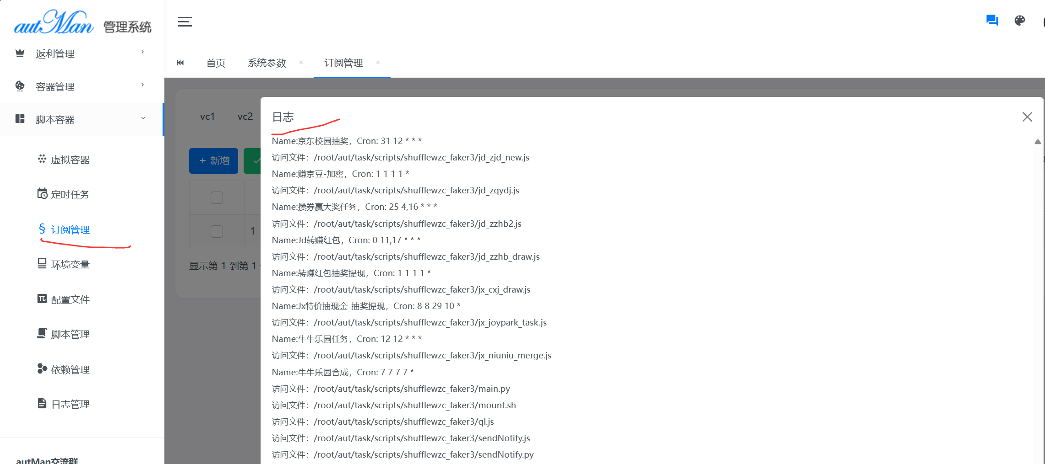Image resolution: width=1045 pixels, height=464 pixels.
Task: Click the scroll icon beside 脚本管理
Action: pyautogui.click(x=42, y=333)
